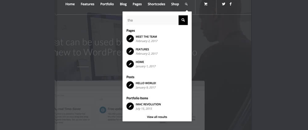
Task: Open the IMAC REVOLUTION portfolio result
Action: [x=148, y=104]
